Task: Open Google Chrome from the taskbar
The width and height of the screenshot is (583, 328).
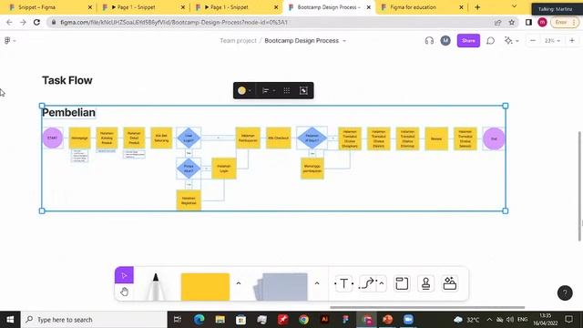Action: [303, 320]
